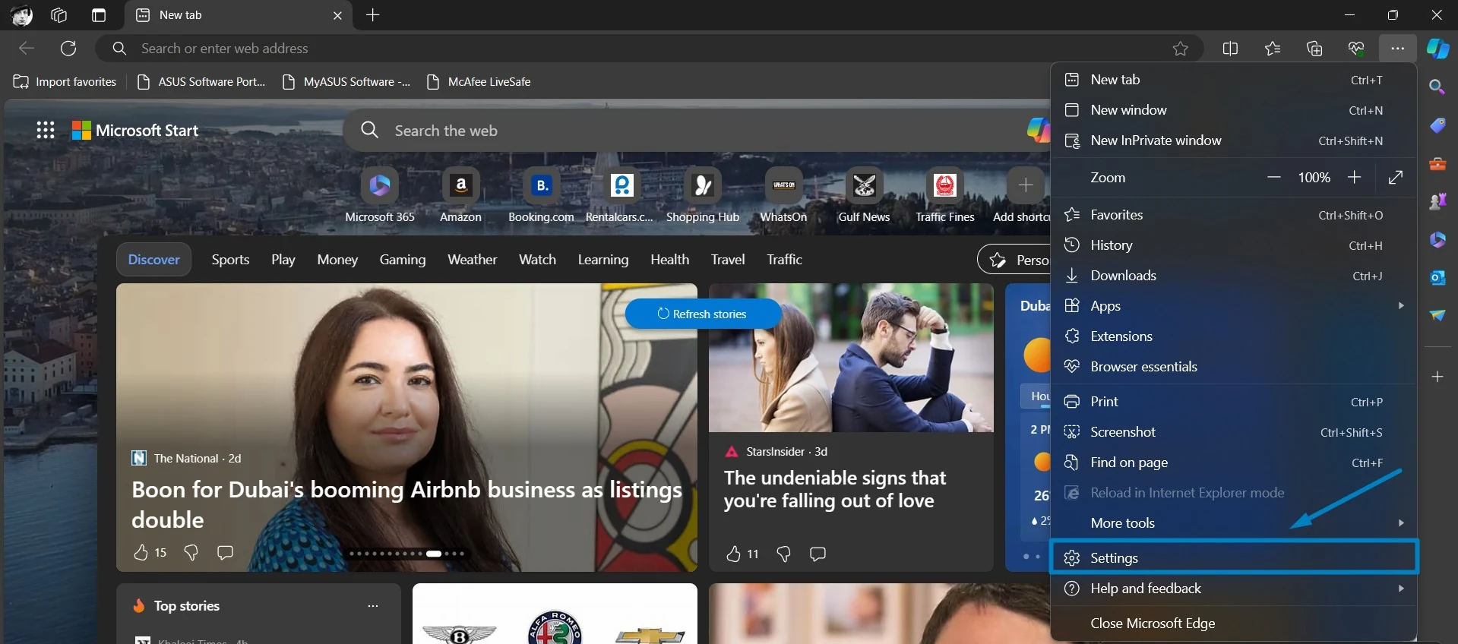Screen dimensions: 1458x644
Task: Select Settings from the menu
Action: point(1234,557)
